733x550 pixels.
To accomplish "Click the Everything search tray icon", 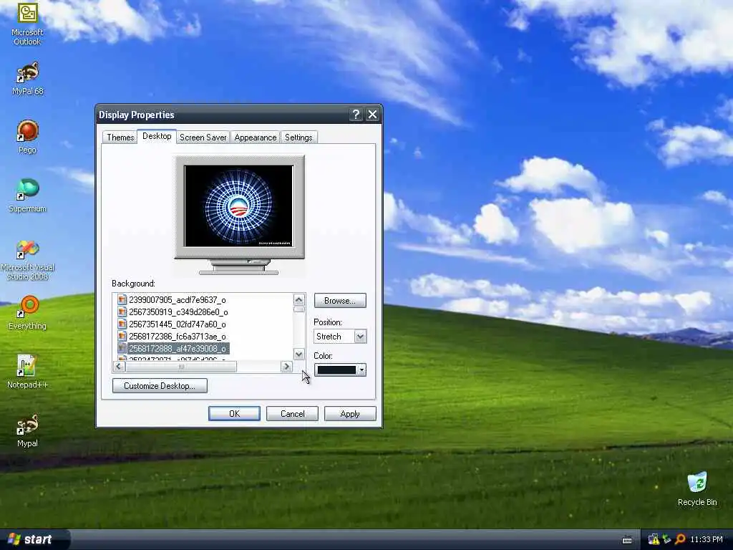I will click(x=680, y=539).
